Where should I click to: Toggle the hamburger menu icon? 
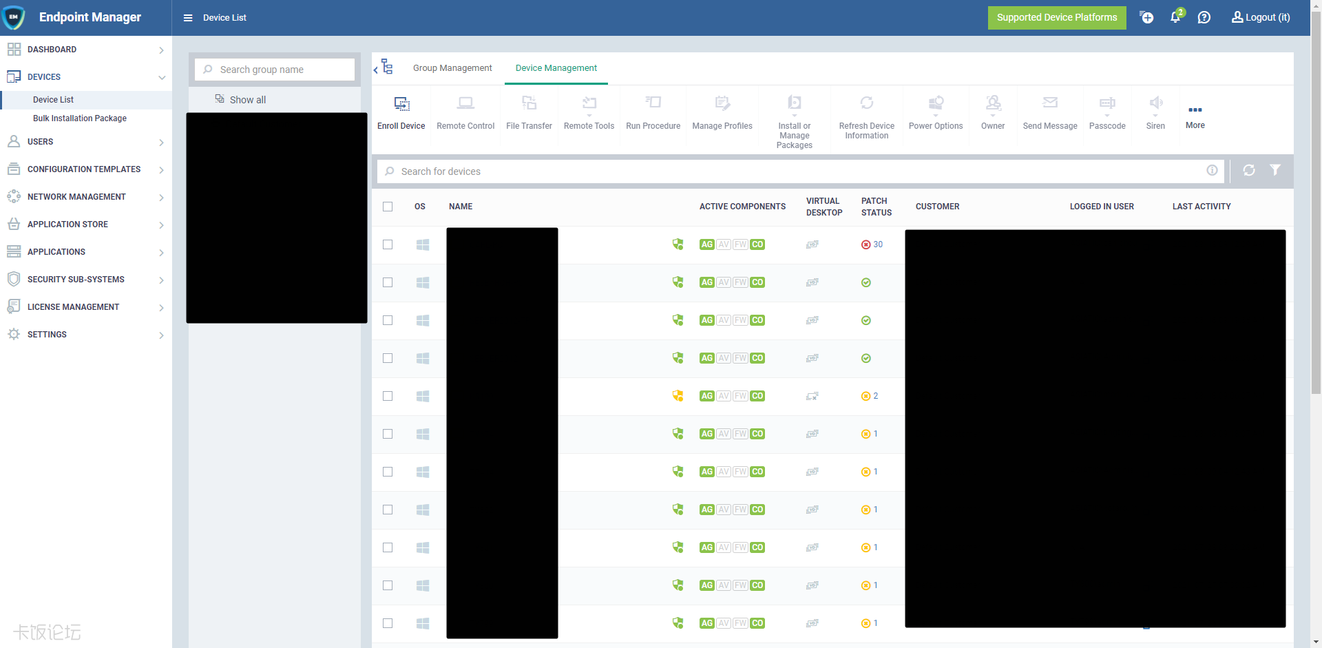[x=188, y=18]
